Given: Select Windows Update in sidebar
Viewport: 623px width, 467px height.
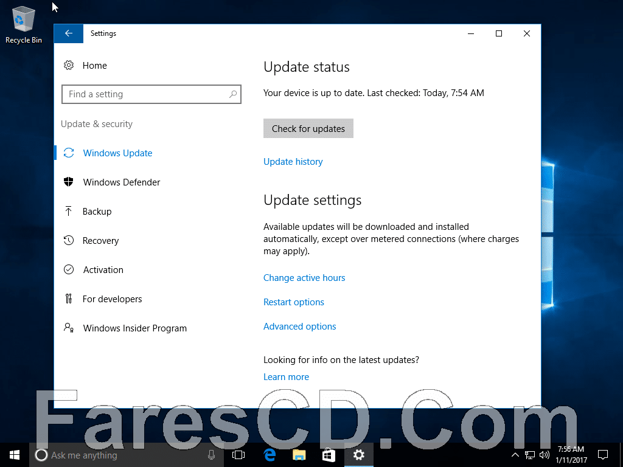Looking at the screenshot, I should coord(117,153).
